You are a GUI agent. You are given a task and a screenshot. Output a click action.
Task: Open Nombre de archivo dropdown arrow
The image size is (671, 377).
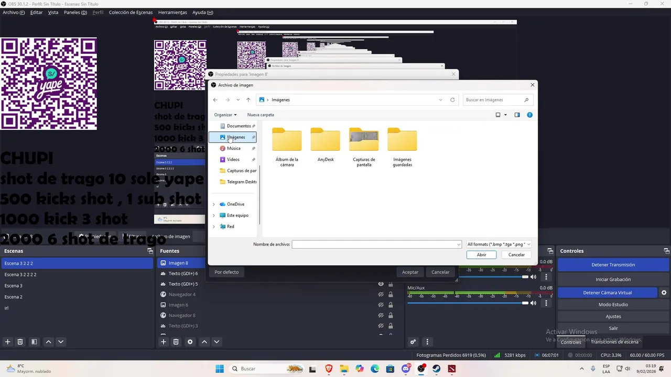click(x=459, y=244)
